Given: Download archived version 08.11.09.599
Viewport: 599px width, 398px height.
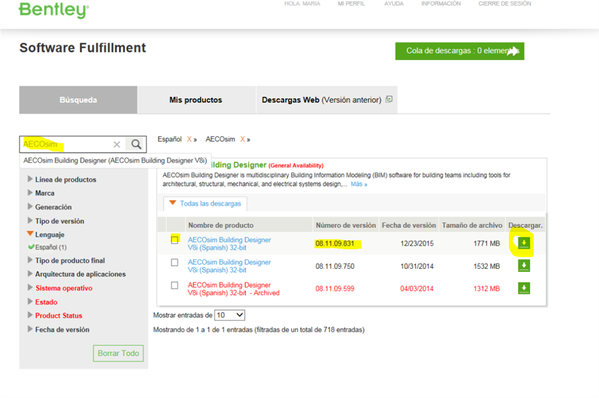Looking at the screenshot, I should [x=524, y=288].
